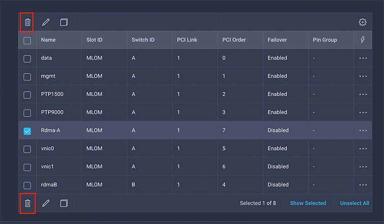Viewport: 384px width, 224px height.
Task: Click the 'vnic0' vNIC name
Action: pyautogui.click(x=47, y=148)
